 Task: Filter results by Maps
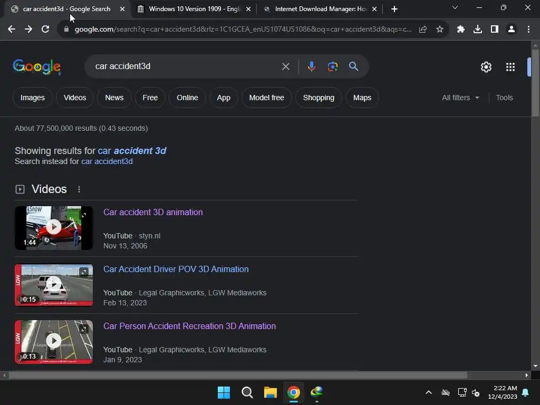[x=362, y=98]
